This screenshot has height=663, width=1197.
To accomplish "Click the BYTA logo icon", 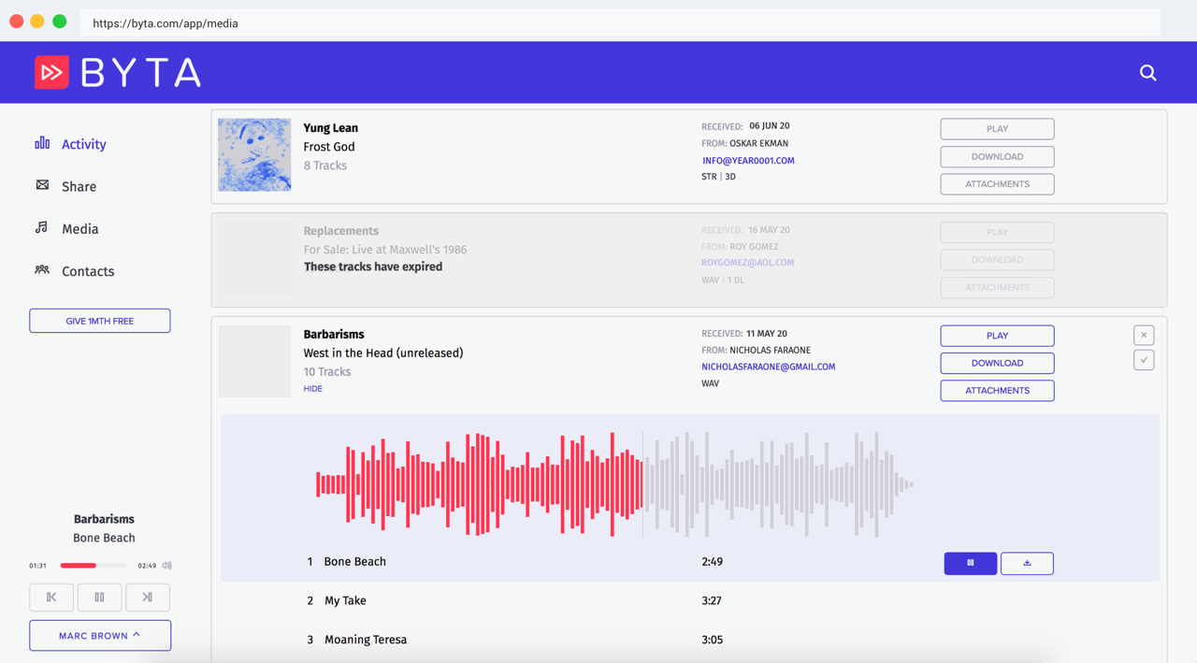I will click(x=52, y=72).
